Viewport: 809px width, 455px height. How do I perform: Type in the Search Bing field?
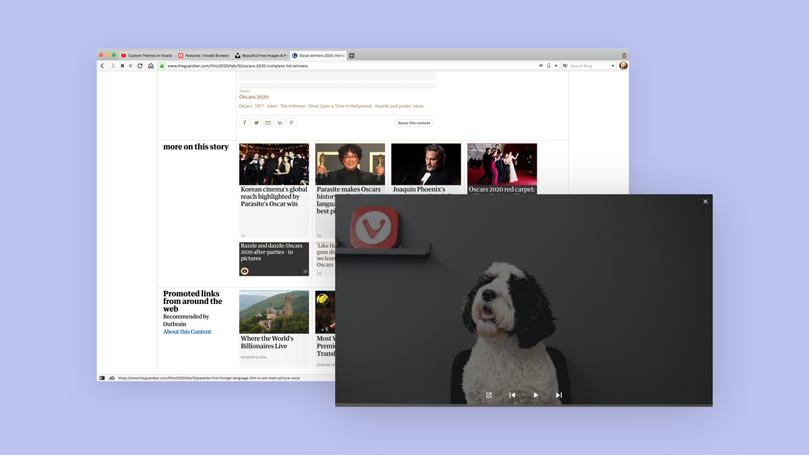click(x=589, y=66)
